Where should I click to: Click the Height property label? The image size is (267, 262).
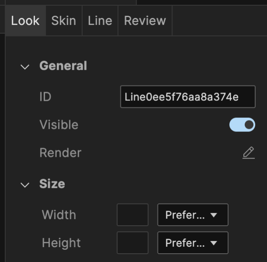[61, 243]
